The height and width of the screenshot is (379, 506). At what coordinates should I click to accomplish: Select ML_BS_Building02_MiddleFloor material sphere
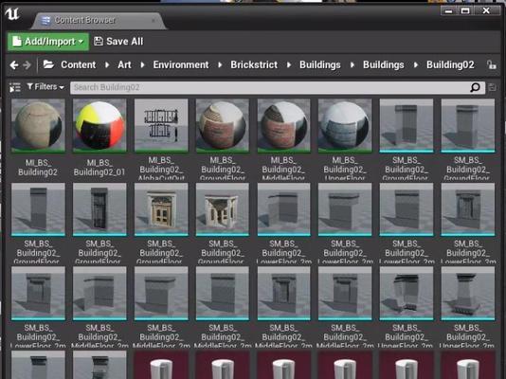click(x=283, y=125)
